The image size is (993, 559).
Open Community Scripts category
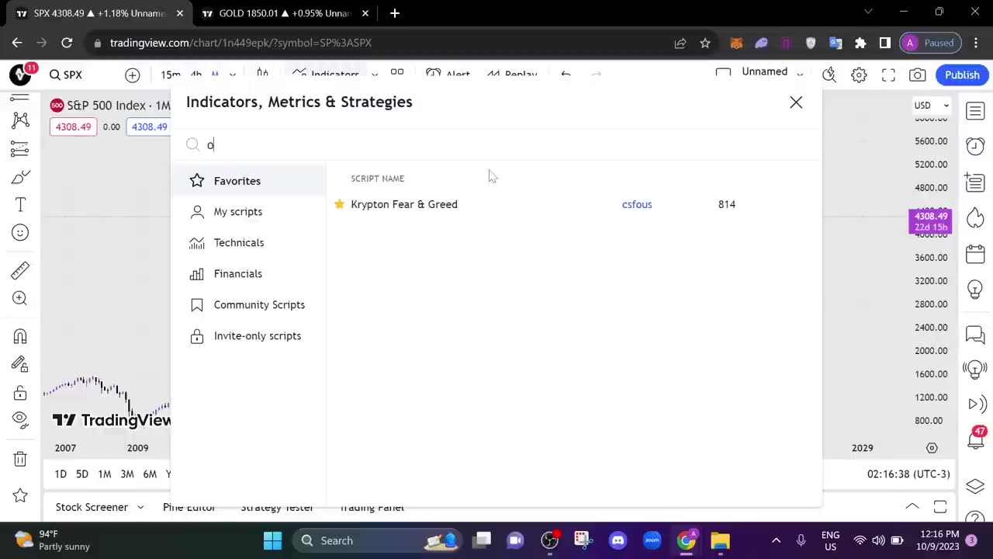pos(249,305)
